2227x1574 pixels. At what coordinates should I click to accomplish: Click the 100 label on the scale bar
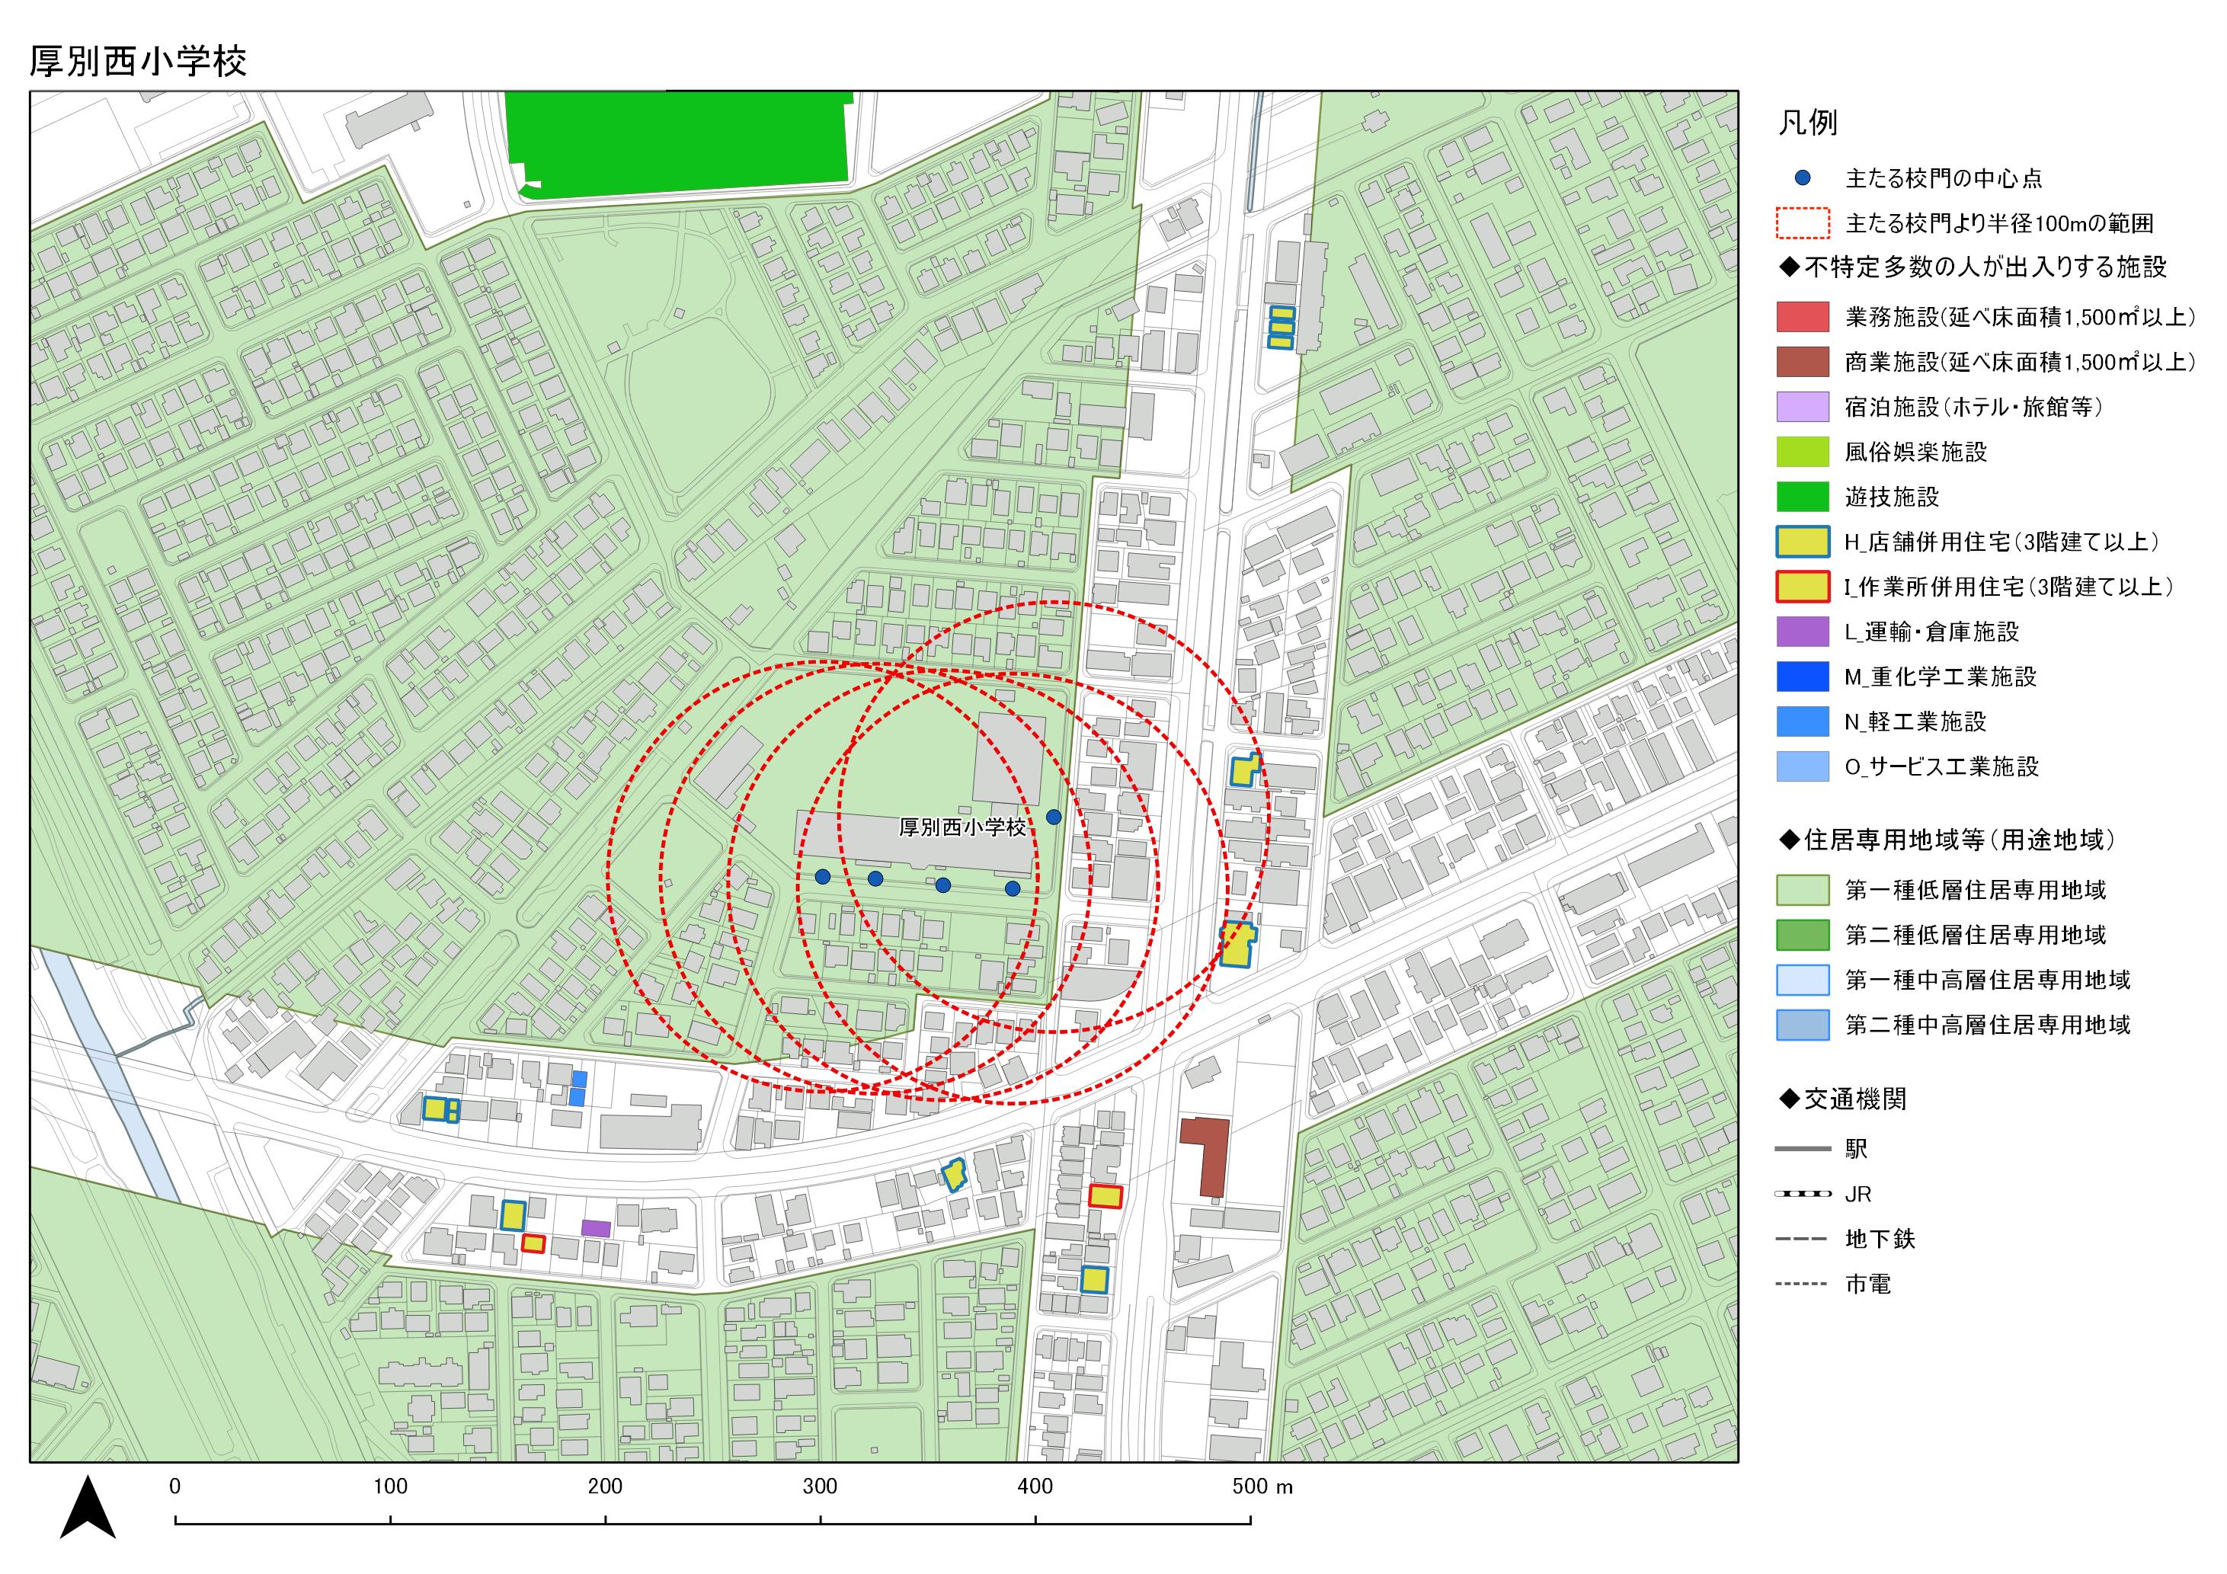click(x=390, y=1486)
